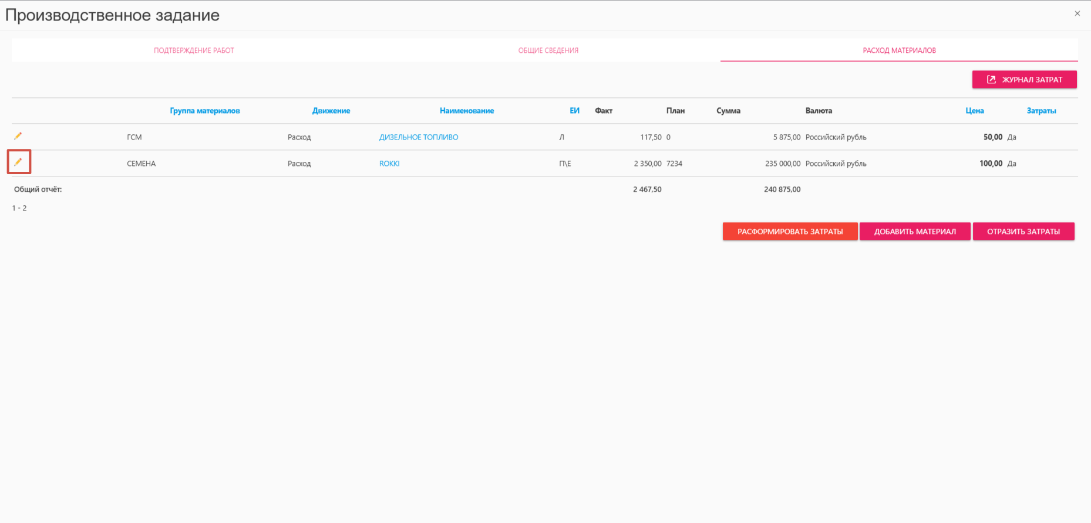Close the Производственное задание dialog
Screen dimensions: 1091x523
pos(1077,13)
